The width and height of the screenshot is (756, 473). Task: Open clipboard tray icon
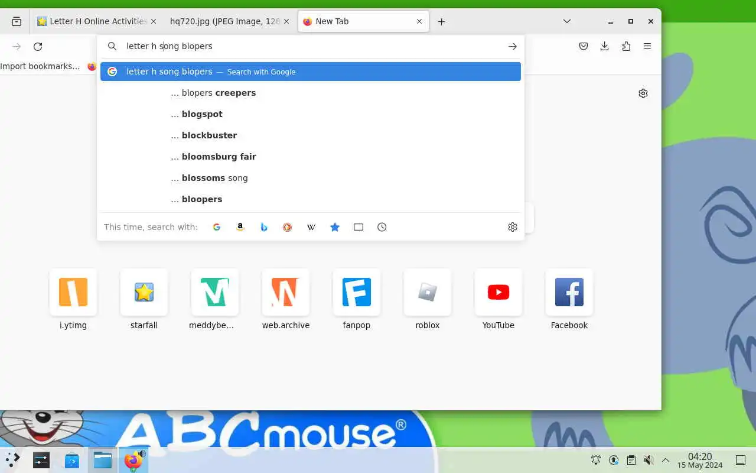point(631,460)
